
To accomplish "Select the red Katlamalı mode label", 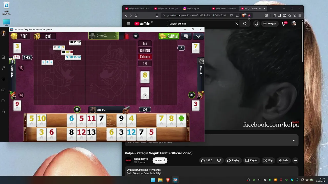I will pyautogui.click(x=145, y=57).
